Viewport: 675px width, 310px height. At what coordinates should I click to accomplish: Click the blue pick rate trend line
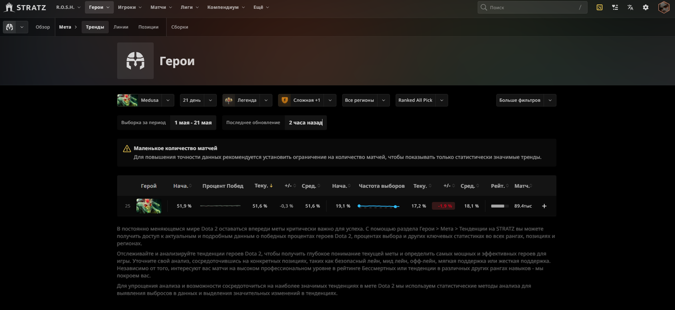(x=378, y=206)
